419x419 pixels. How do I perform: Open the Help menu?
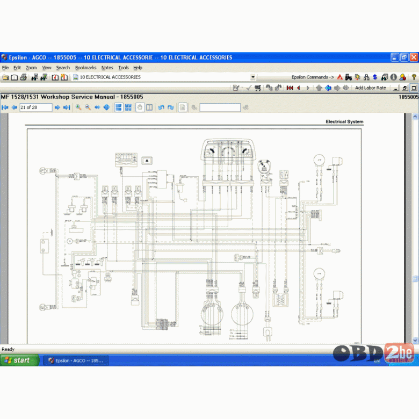click(x=138, y=68)
